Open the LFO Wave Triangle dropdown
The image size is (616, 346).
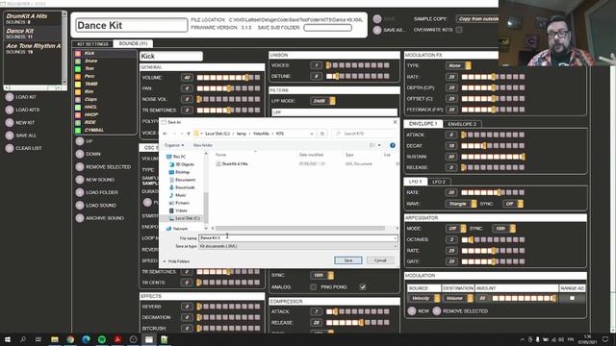[461, 204]
